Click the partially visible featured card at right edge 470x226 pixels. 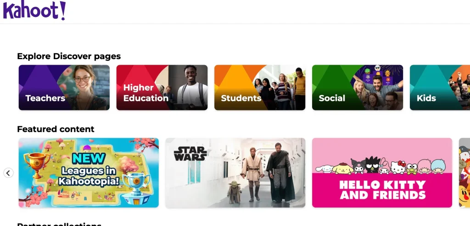click(464, 173)
